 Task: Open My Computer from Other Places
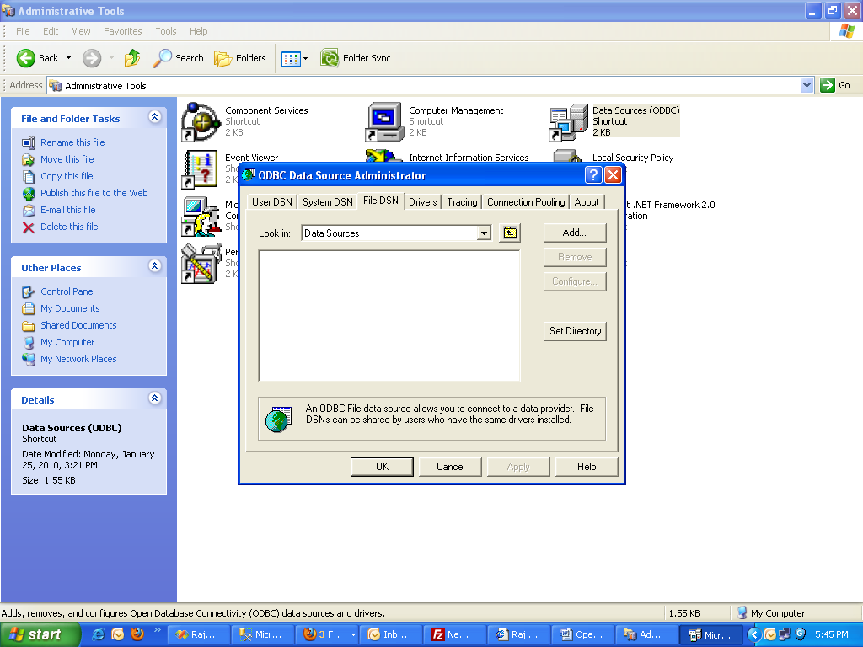click(x=67, y=342)
